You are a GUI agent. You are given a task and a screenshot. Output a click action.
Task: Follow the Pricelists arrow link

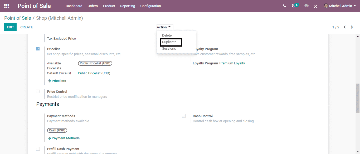pos(57,81)
